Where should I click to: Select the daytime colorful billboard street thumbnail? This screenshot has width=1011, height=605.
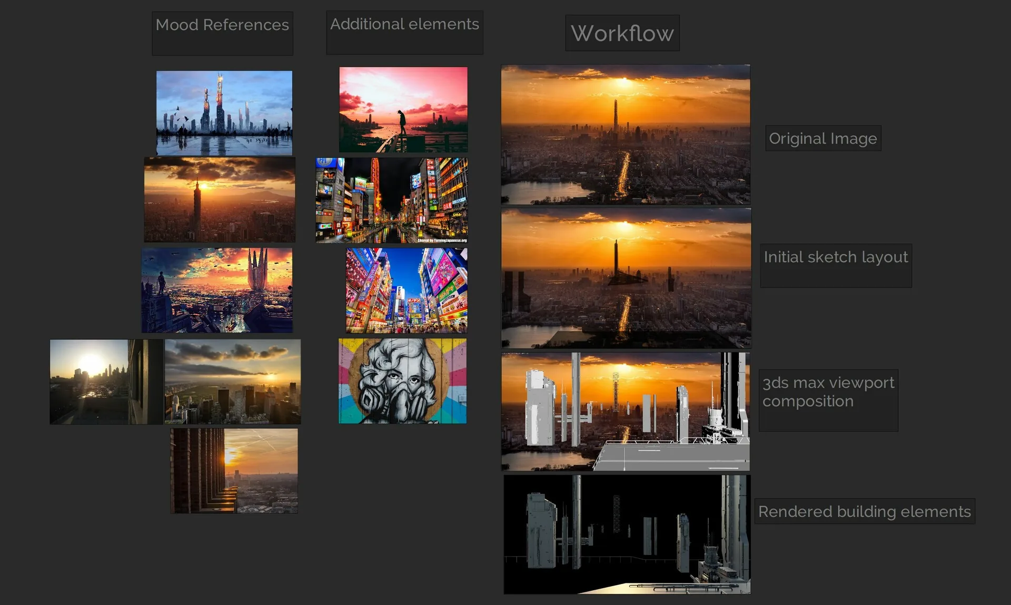407,291
